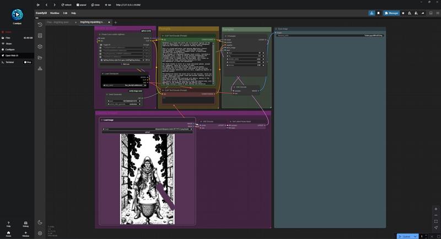441x239 pixels.
Task: Collapse the positive CLIP Text Encode node
Action: pyautogui.click(x=163, y=36)
